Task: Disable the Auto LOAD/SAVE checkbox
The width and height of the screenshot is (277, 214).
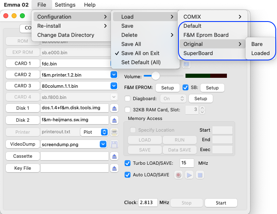Action: (128, 175)
